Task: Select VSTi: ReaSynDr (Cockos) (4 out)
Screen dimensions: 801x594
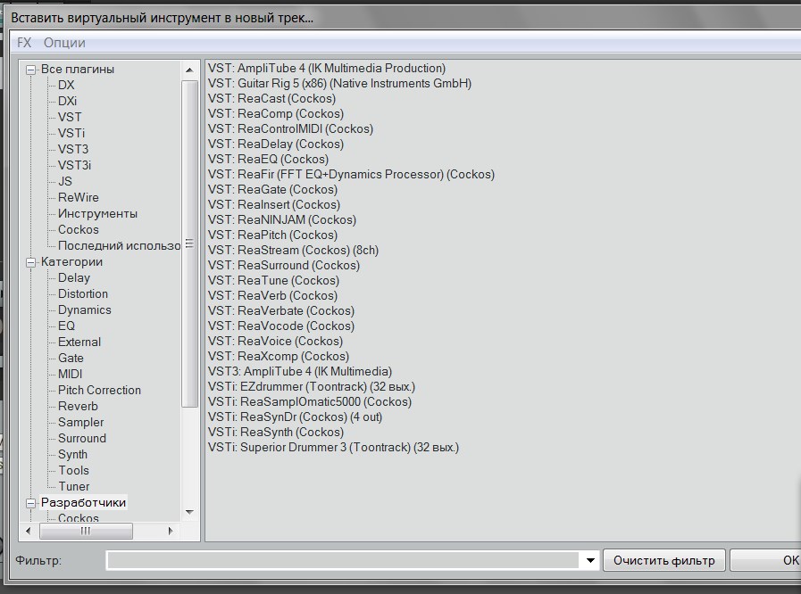Action: click(295, 417)
